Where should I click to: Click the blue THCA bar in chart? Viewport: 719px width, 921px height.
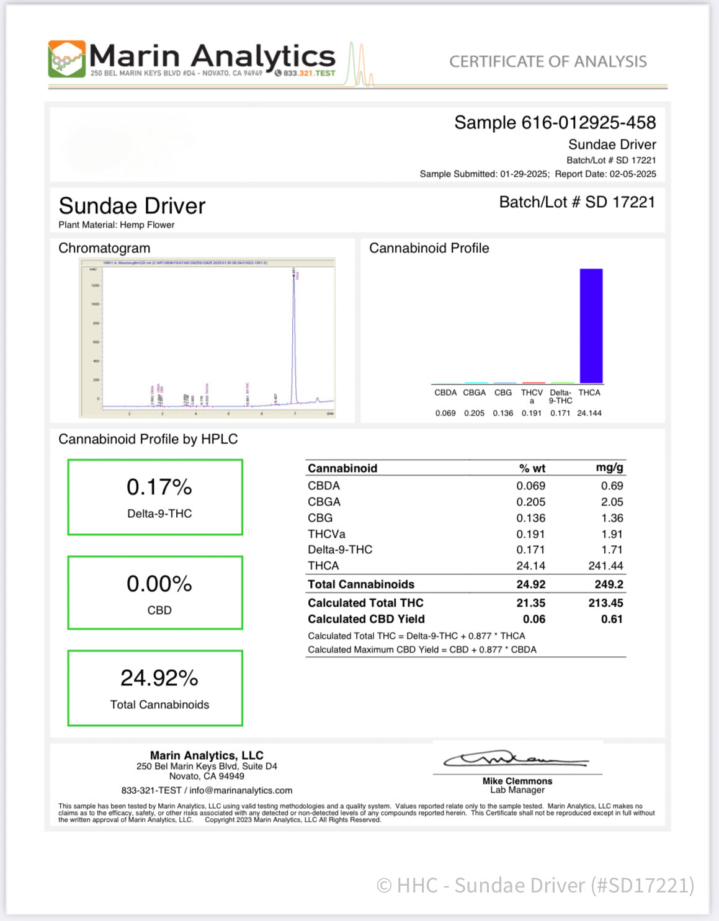(591, 326)
